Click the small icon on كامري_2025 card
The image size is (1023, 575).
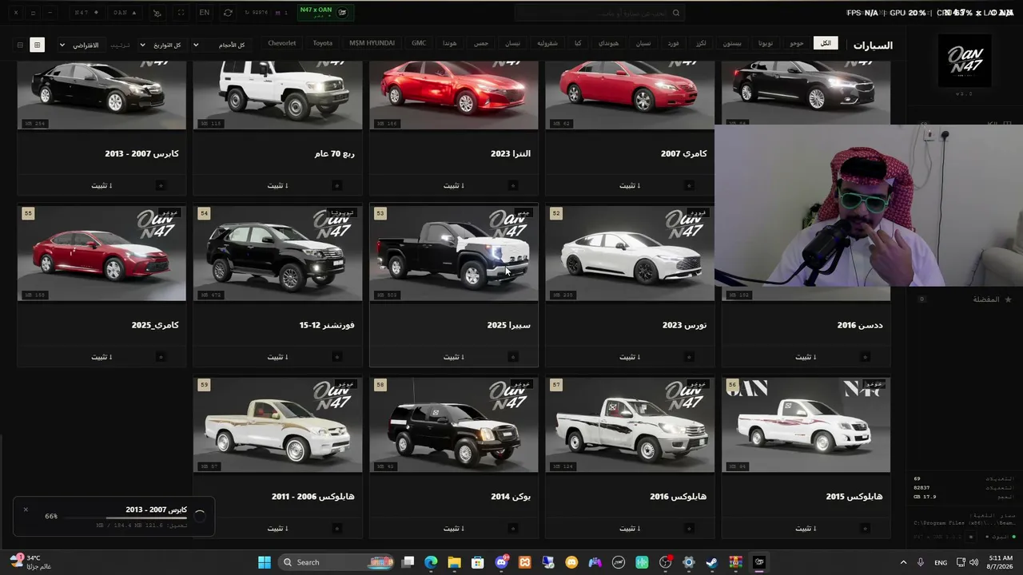[161, 357]
